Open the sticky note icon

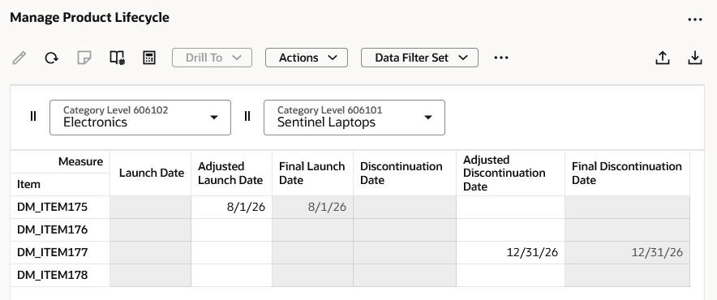click(x=84, y=58)
